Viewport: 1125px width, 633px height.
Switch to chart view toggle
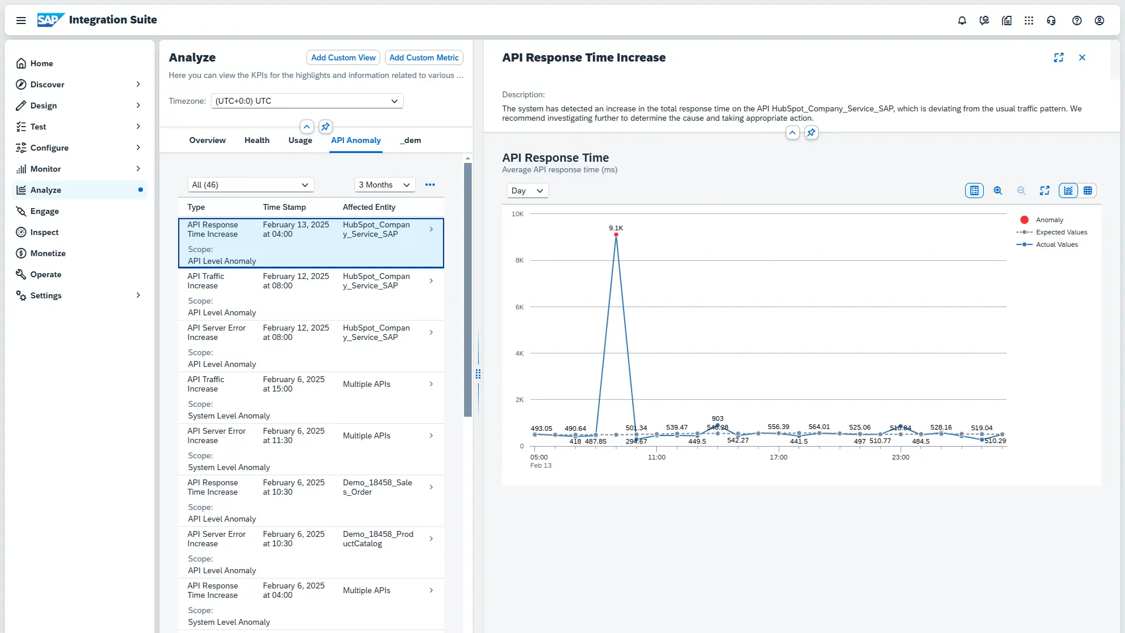[1068, 190]
